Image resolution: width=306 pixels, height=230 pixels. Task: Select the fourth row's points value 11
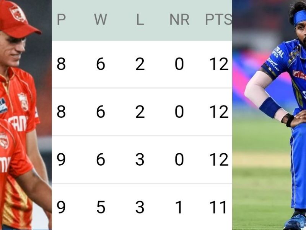pos(218,207)
